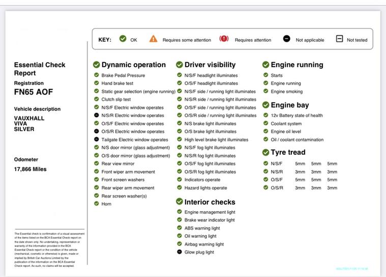Click the registration number FN65 AOF
The width and height of the screenshot is (386, 277).
coord(34,92)
